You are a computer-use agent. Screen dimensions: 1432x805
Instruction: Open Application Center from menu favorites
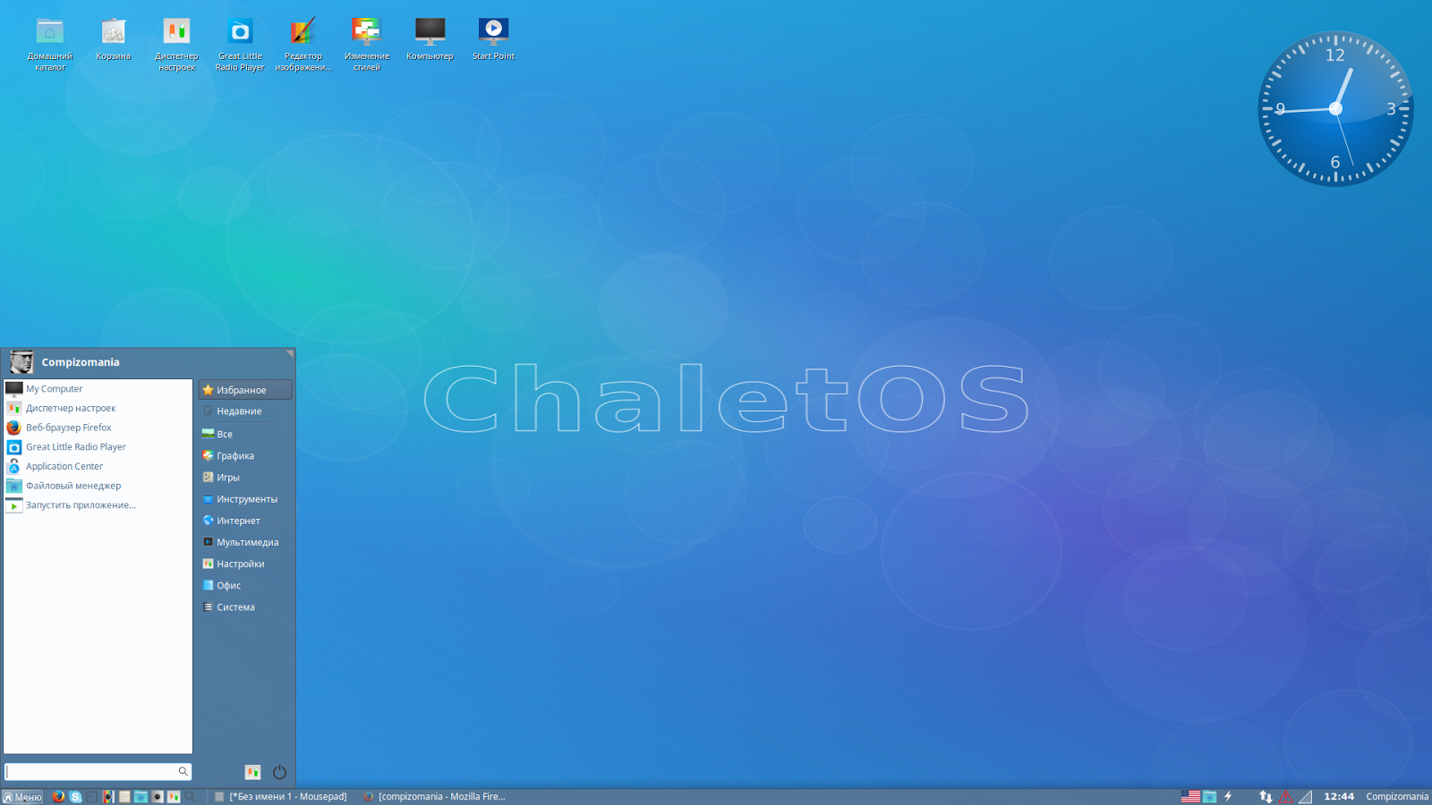[x=98, y=466]
